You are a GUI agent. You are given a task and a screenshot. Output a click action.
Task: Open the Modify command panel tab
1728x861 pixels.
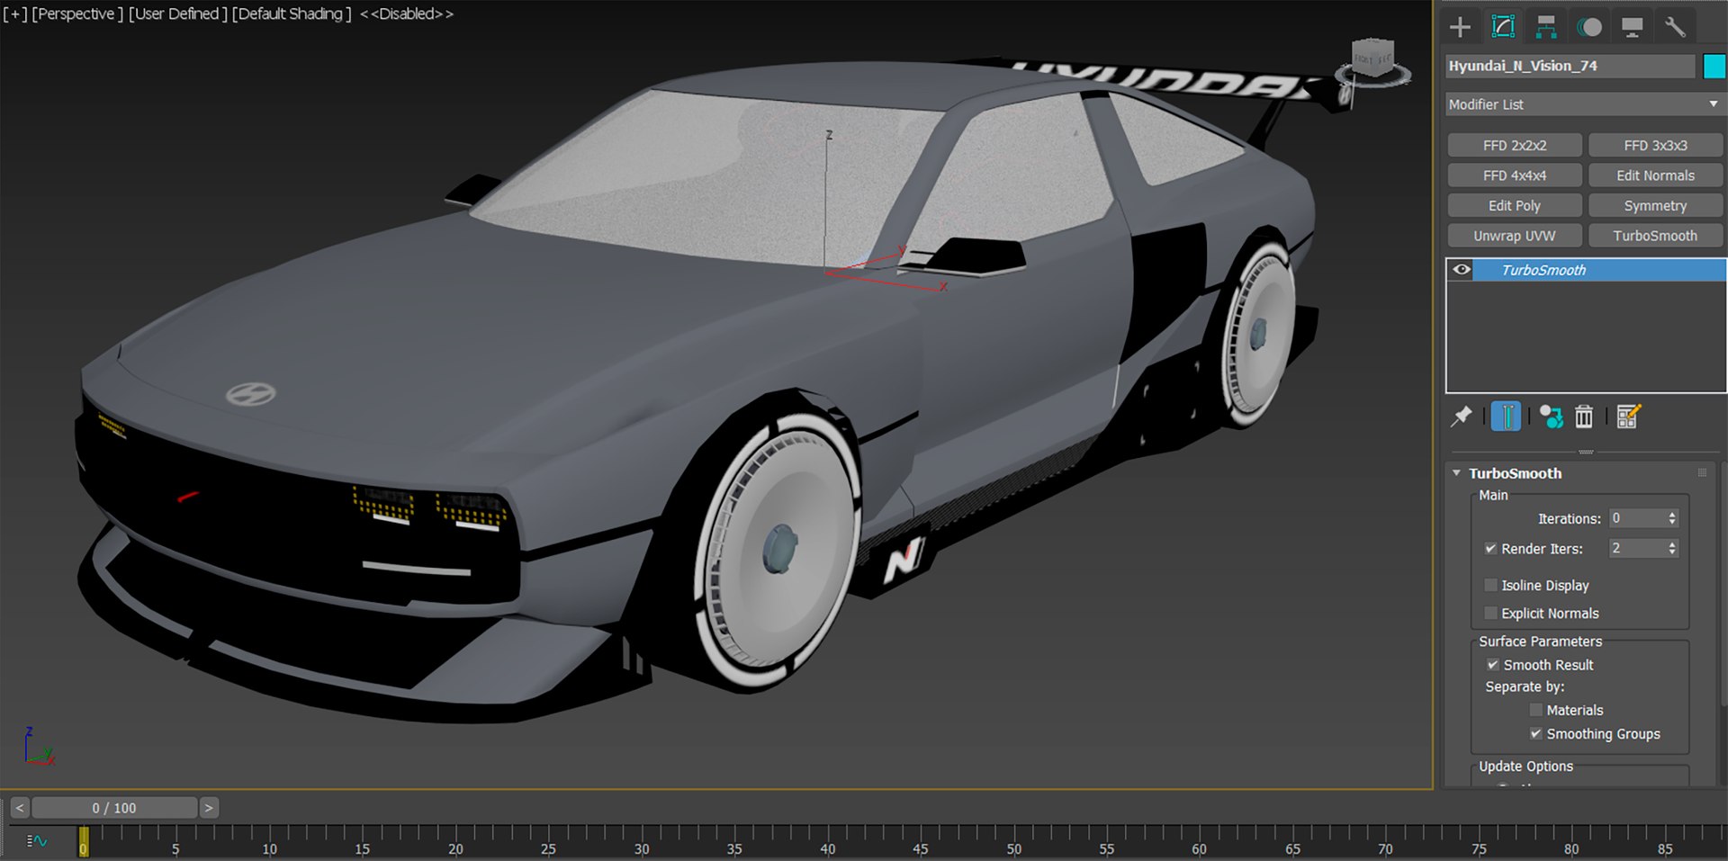pyautogui.click(x=1503, y=27)
